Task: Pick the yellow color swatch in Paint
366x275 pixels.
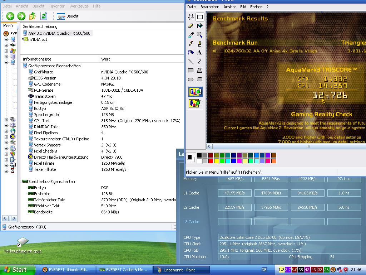Action: (x=216, y=161)
